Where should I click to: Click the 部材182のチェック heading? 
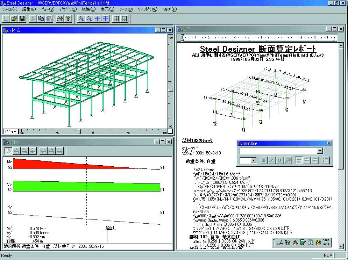[x=197, y=140]
